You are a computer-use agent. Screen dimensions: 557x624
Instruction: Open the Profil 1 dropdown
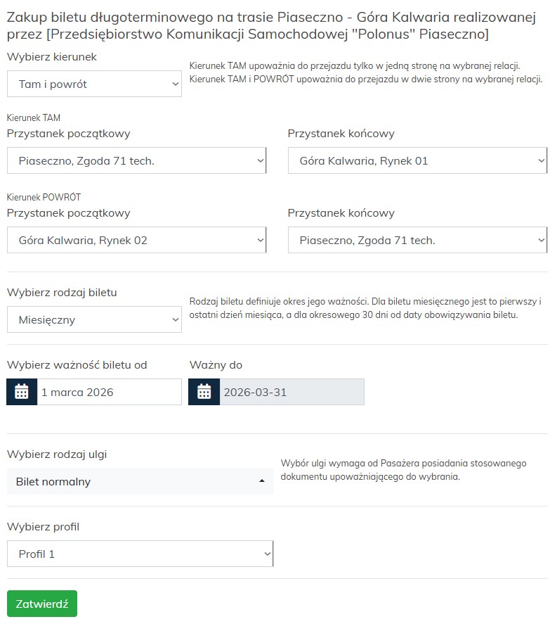click(x=140, y=554)
